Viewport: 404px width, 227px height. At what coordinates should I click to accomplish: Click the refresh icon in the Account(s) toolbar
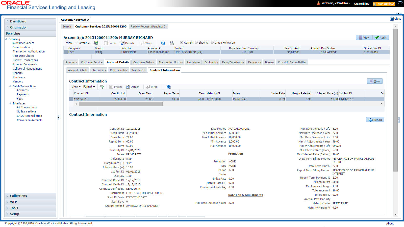163,43
